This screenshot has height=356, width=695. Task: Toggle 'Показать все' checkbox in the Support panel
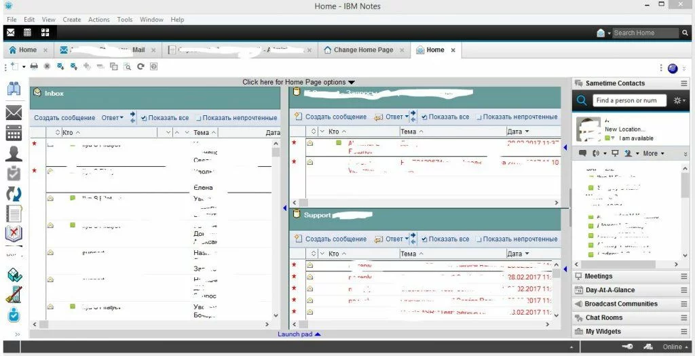coord(424,239)
